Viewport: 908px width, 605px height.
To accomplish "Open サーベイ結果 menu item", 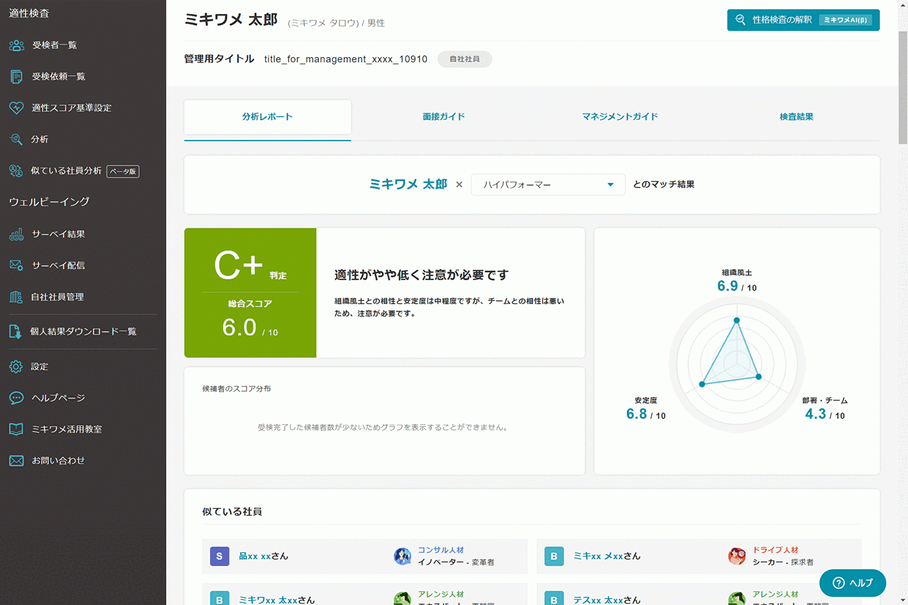I will click(x=58, y=234).
